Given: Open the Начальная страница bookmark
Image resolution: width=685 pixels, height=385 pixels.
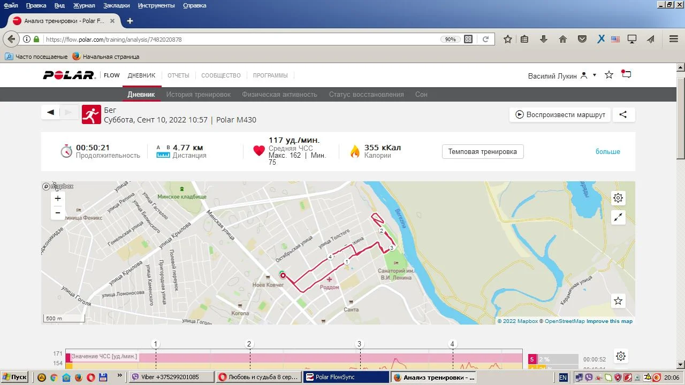Looking at the screenshot, I should point(106,56).
